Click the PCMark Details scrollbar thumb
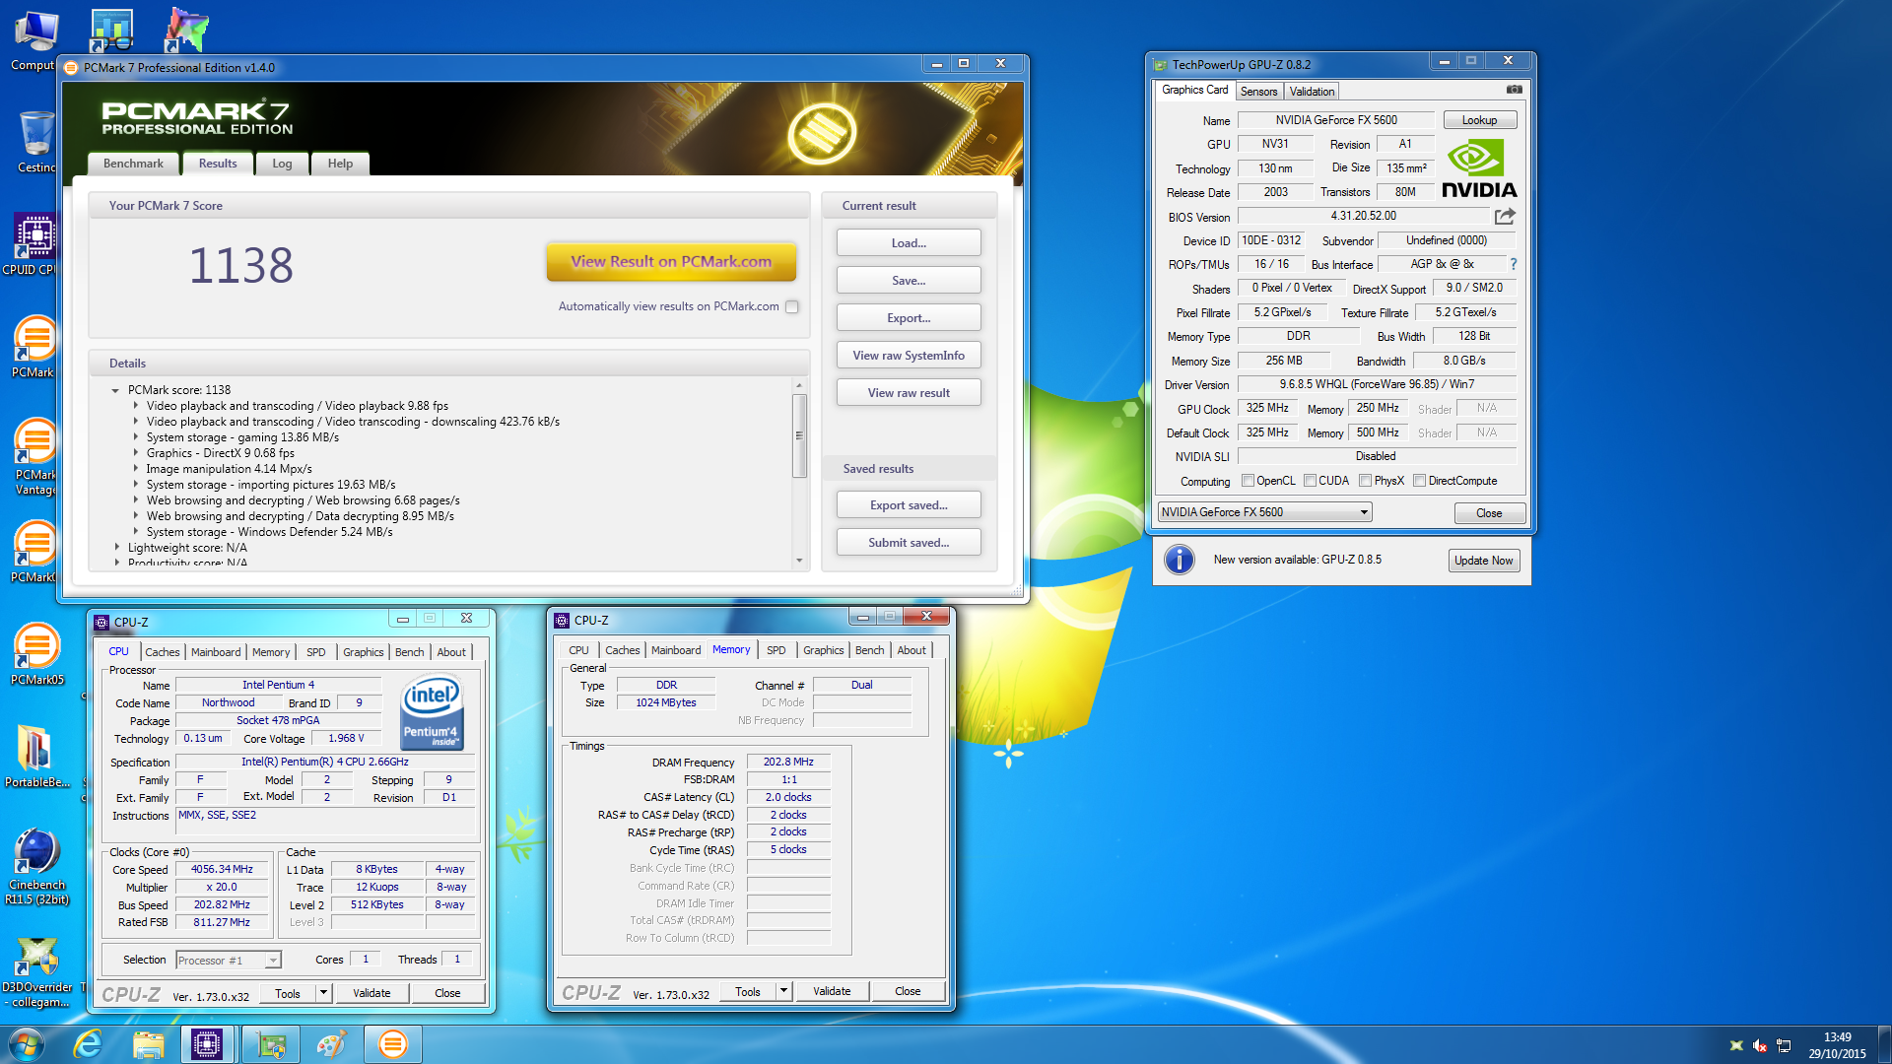The width and height of the screenshot is (1892, 1064). click(x=799, y=435)
